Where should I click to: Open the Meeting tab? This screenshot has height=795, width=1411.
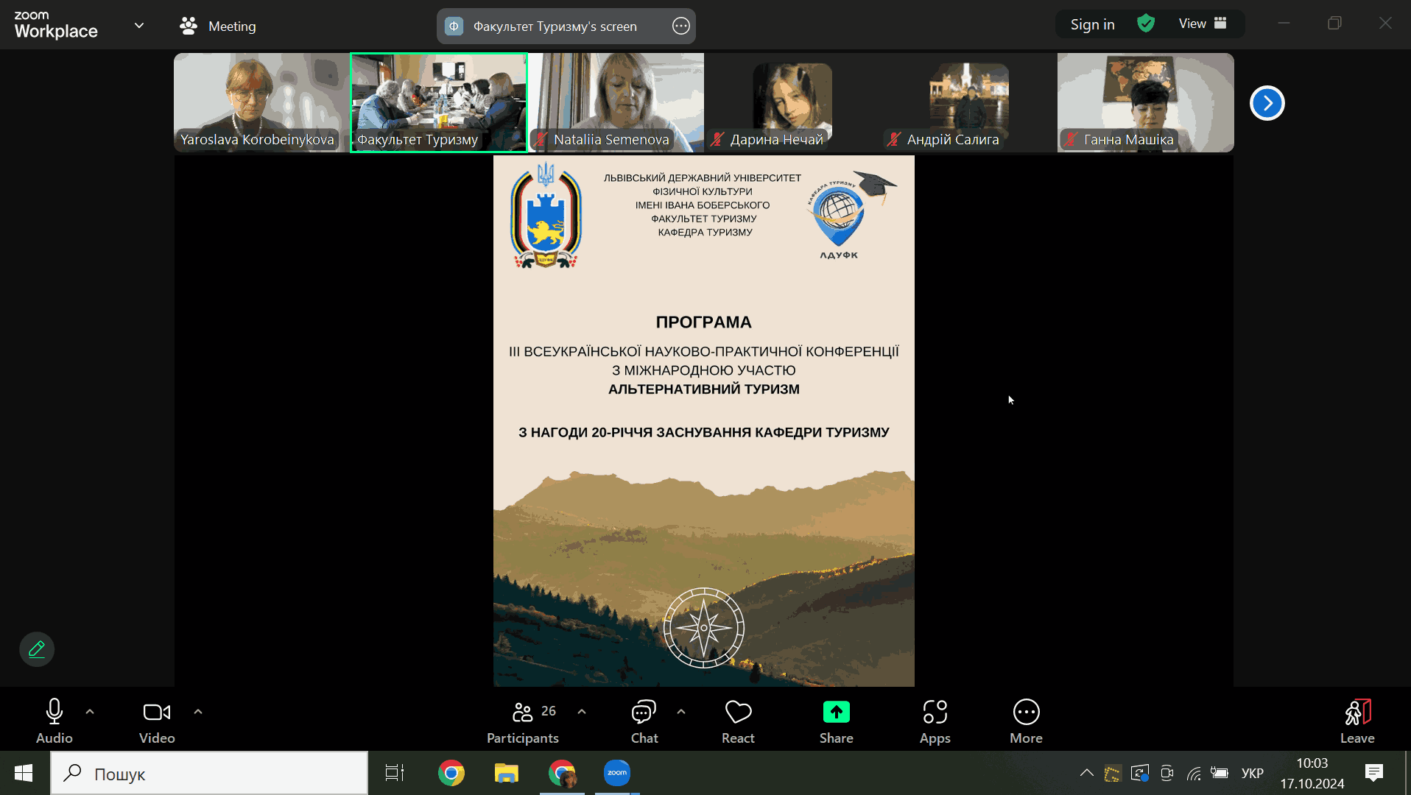(x=218, y=26)
